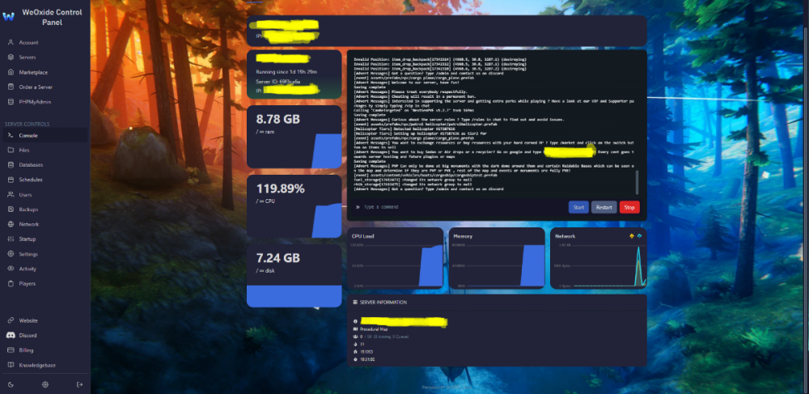The width and height of the screenshot is (809, 394).
Task: Click the Discord icon in sidebar
Action: (10, 335)
